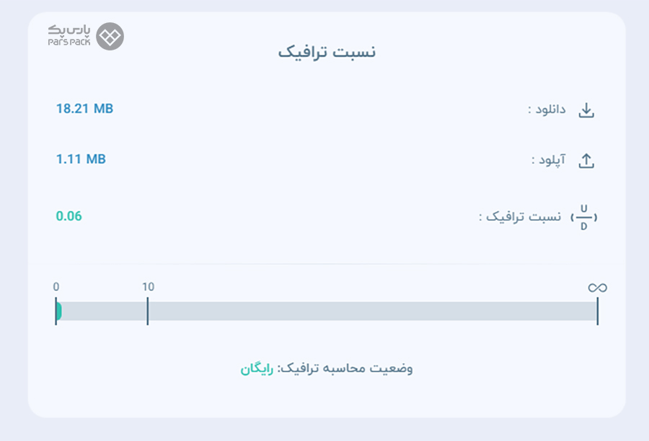Click the Pars Pack logo text
The image size is (649, 441).
coord(69,35)
